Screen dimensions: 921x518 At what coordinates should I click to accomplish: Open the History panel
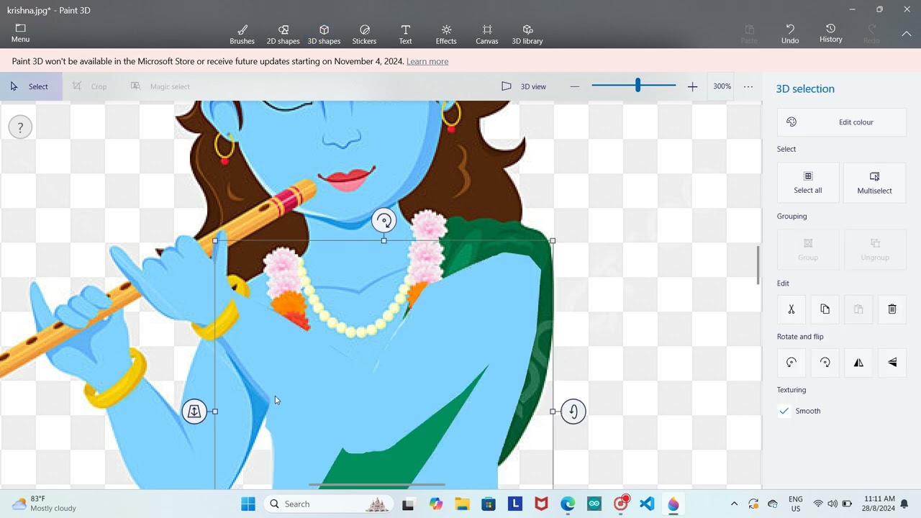830,34
